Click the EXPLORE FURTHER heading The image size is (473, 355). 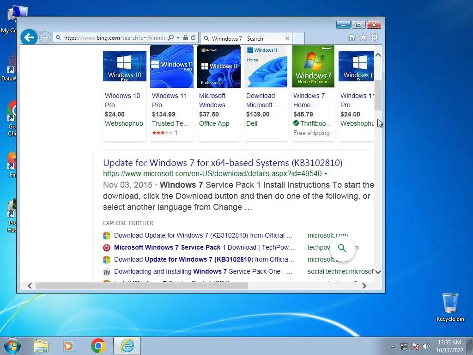click(128, 223)
